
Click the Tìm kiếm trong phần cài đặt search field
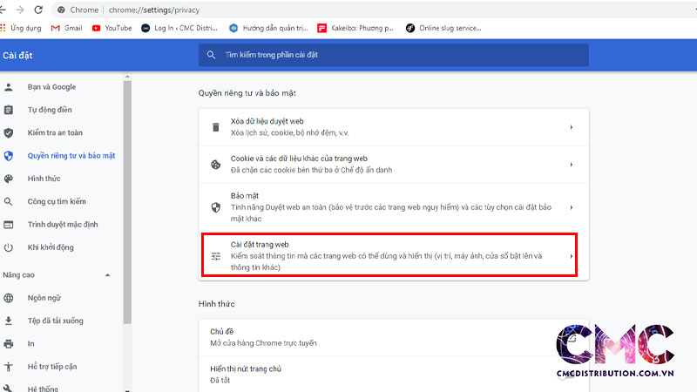[x=394, y=55]
